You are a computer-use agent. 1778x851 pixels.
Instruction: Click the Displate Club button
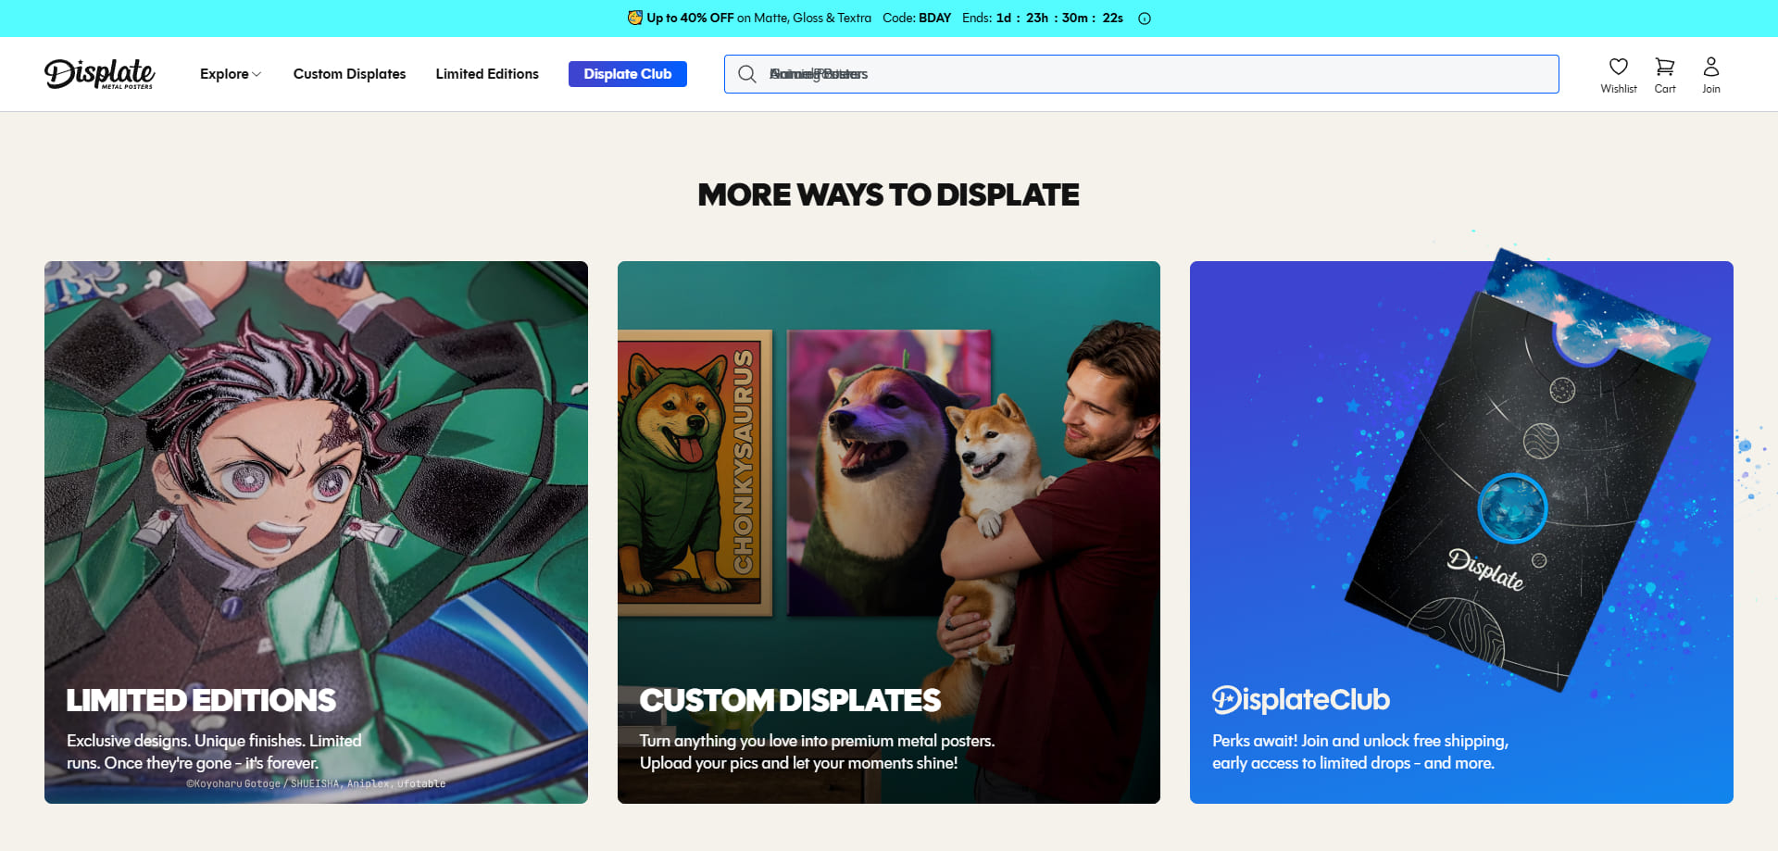[628, 74]
